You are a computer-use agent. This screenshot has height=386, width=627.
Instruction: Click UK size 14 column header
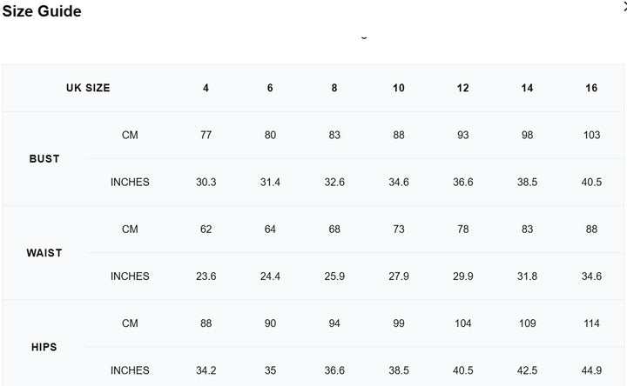click(527, 88)
